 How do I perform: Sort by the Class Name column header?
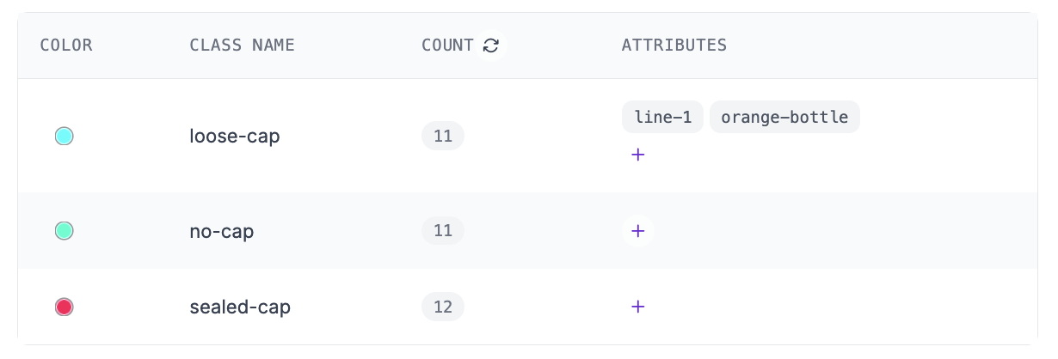242,46
